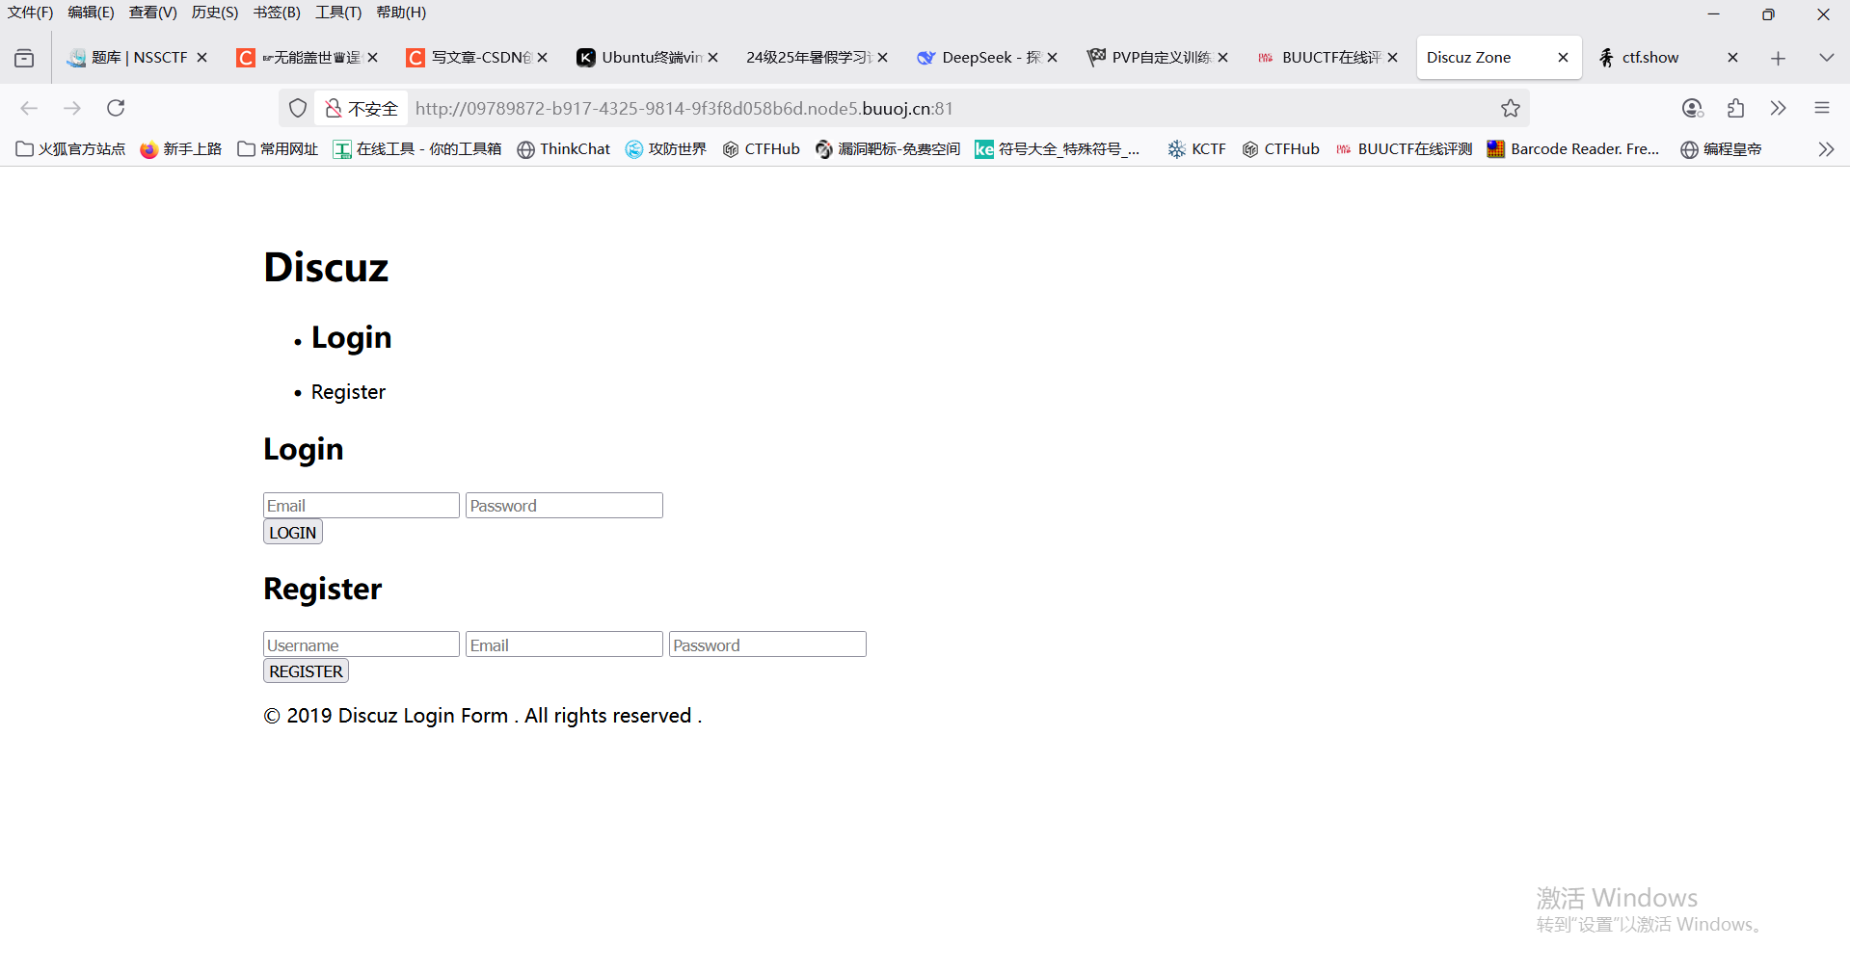Open the 在线工具 bookmark
This screenshot has height=973, width=1850.
(417, 149)
